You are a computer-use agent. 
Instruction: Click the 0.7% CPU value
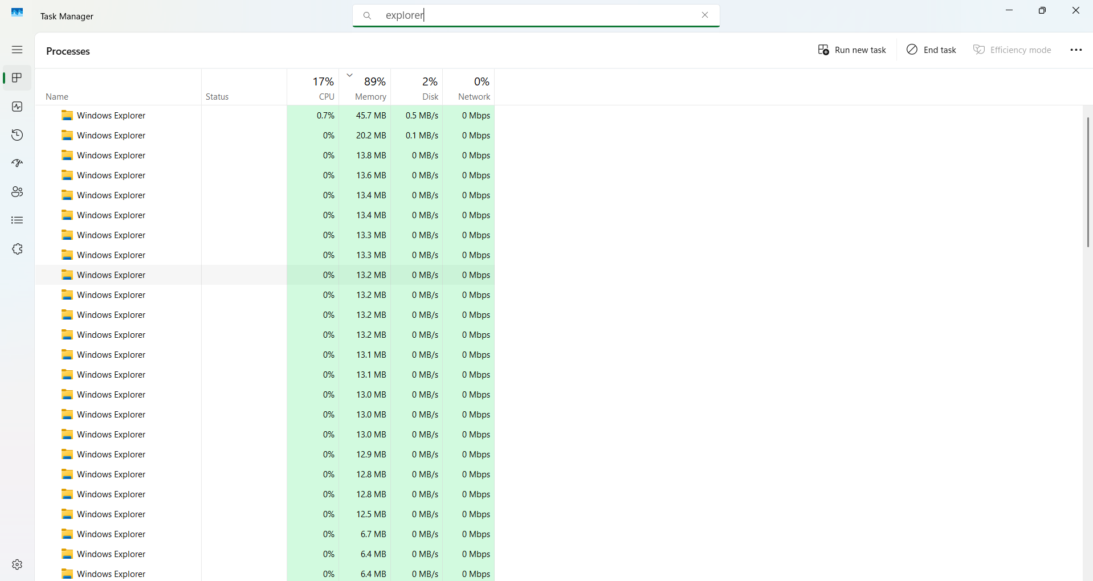coord(325,116)
